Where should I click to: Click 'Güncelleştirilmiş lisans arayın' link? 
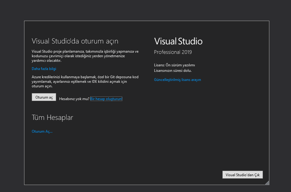click(178, 80)
